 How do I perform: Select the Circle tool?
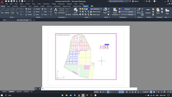point(12,11)
